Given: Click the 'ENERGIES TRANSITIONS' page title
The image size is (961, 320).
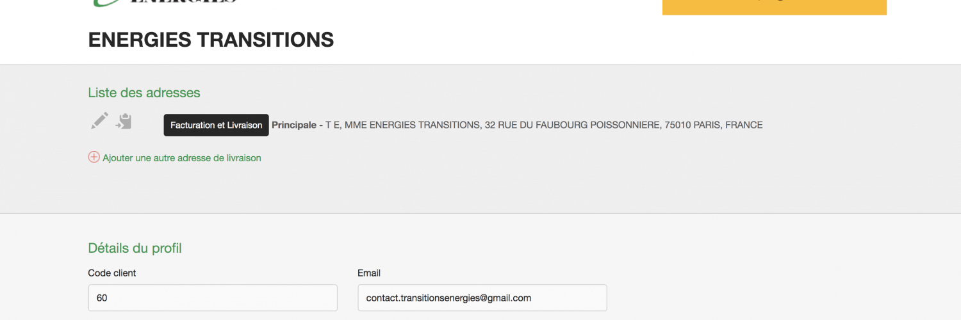Looking at the screenshot, I should point(211,40).
